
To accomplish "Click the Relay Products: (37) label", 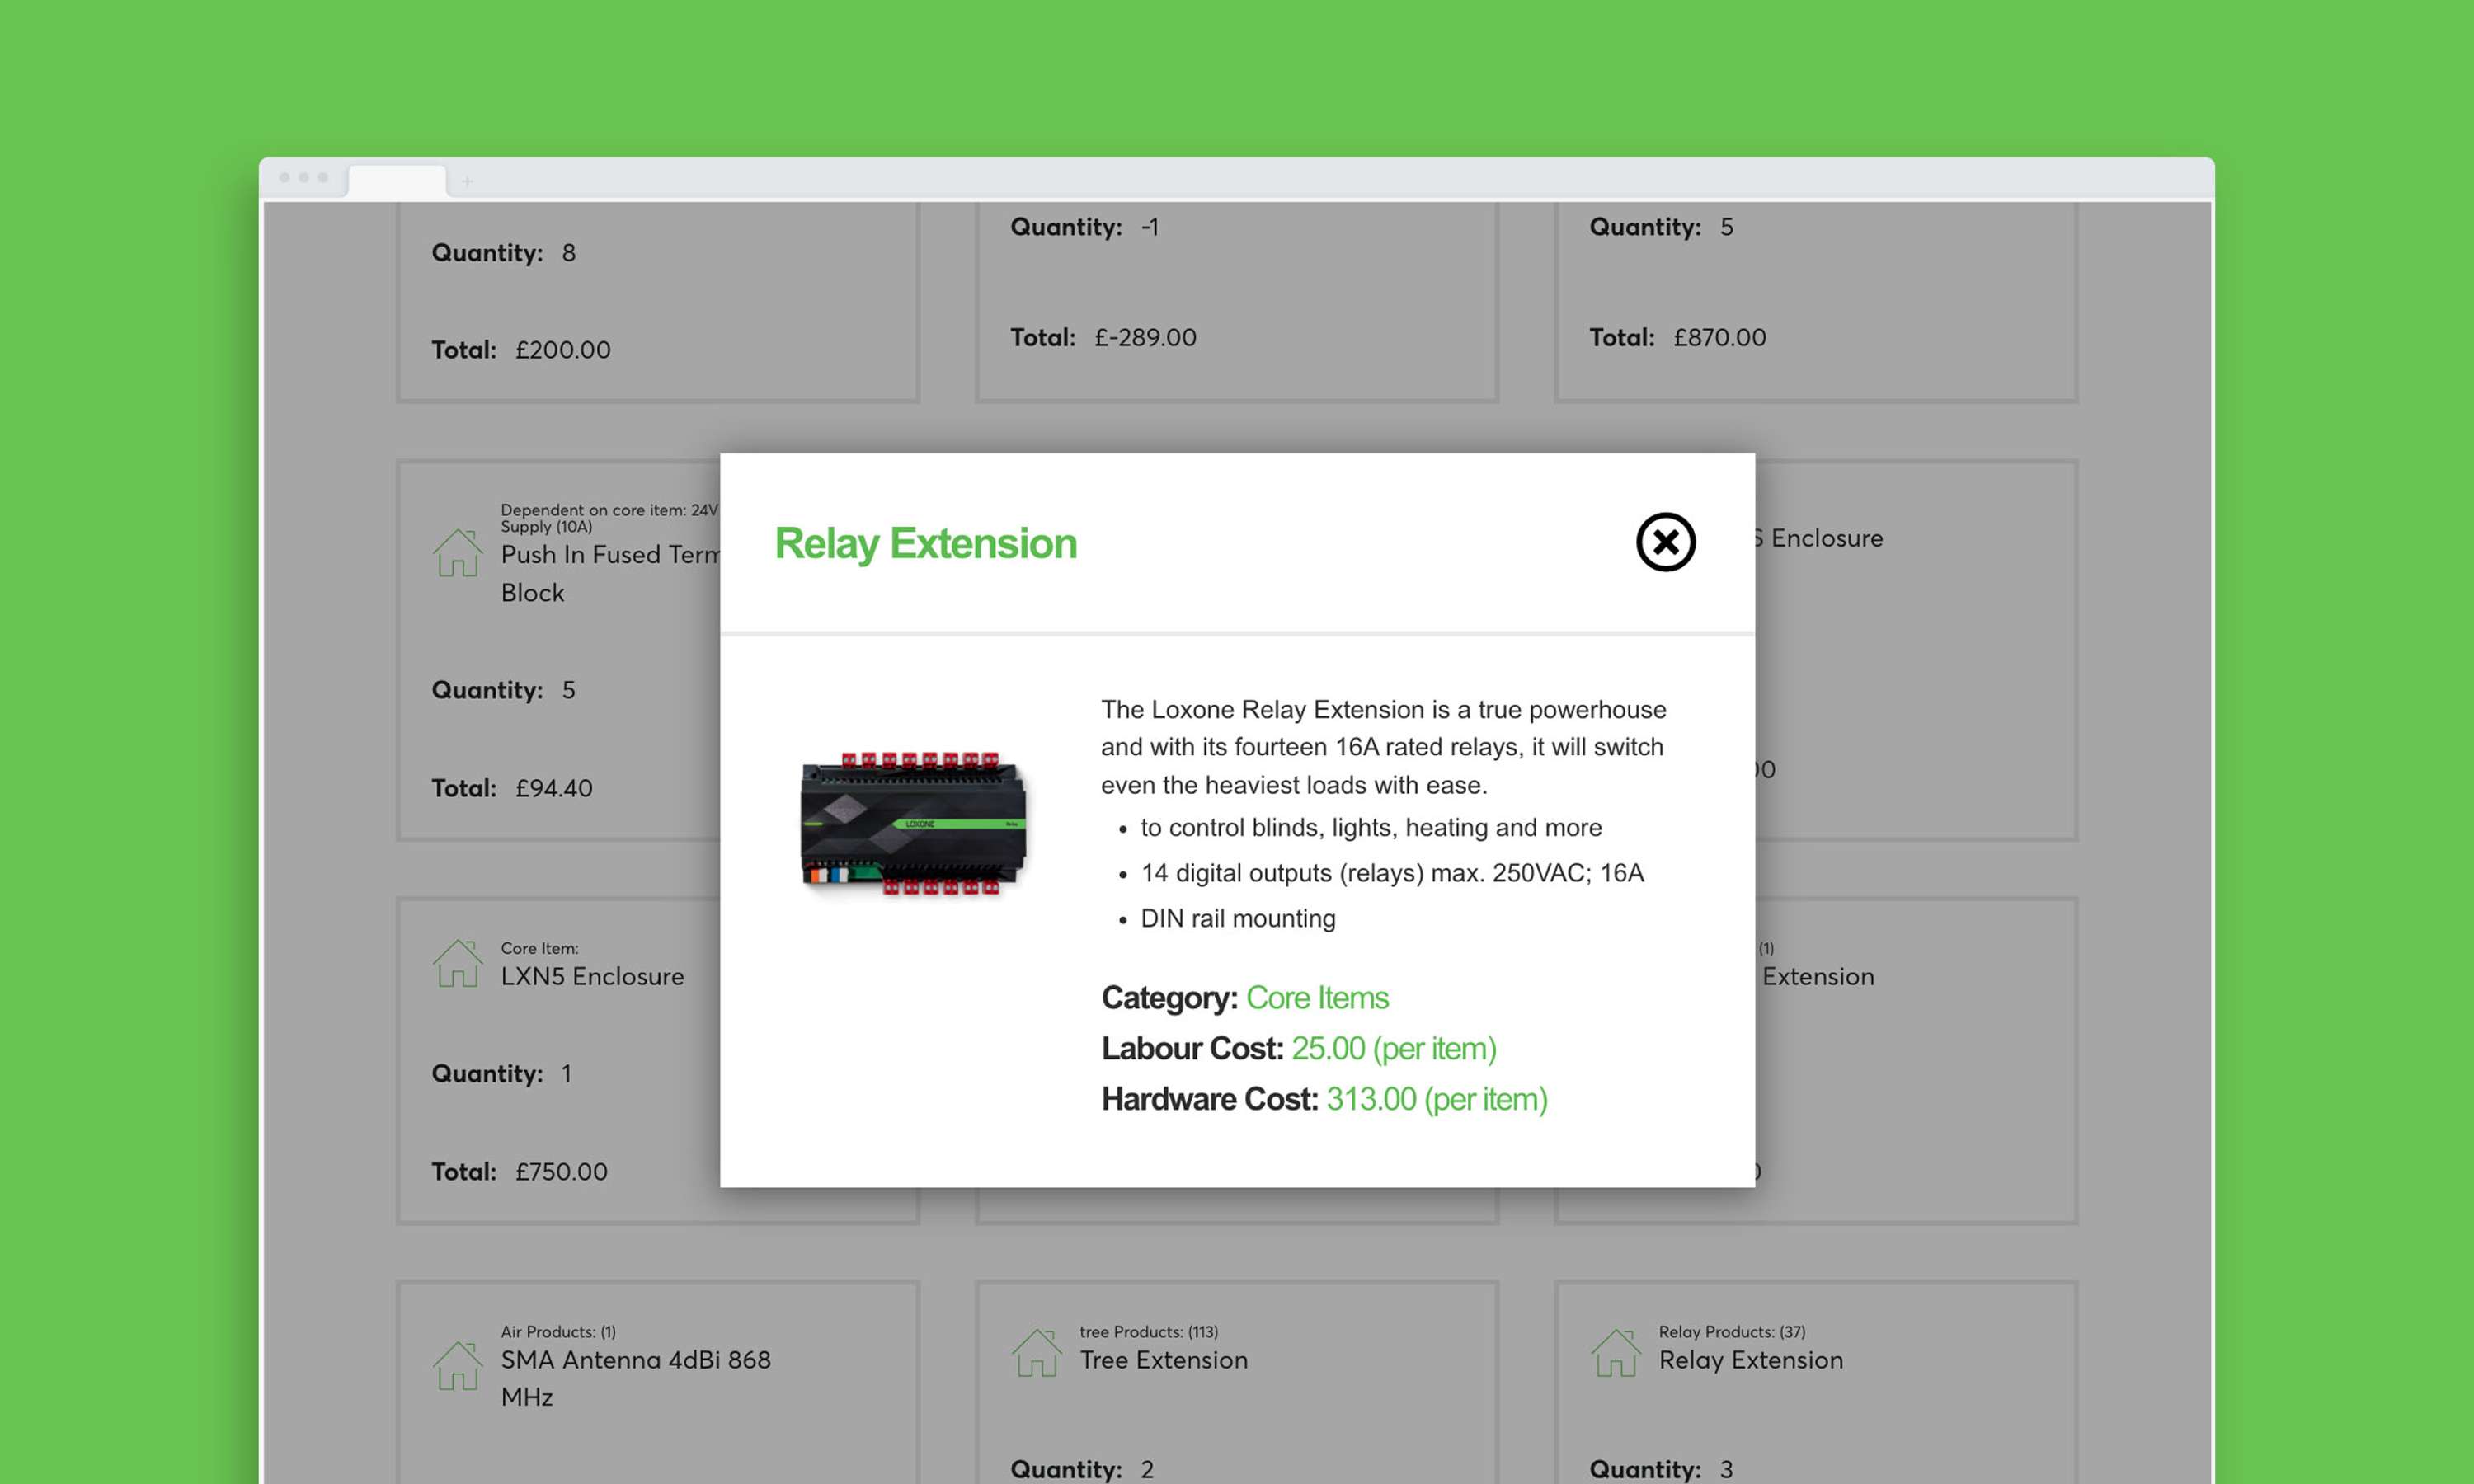I will [x=1732, y=1332].
